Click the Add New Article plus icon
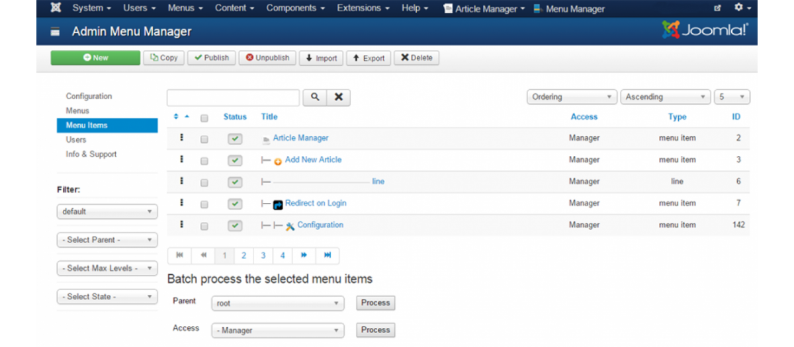The image size is (794, 347). pyautogui.click(x=278, y=161)
